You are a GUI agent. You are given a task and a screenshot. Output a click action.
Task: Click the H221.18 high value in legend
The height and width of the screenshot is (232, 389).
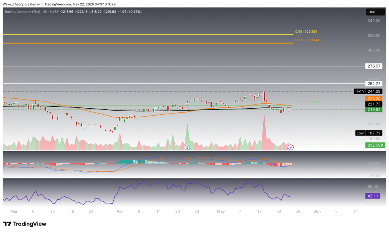(81, 12)
